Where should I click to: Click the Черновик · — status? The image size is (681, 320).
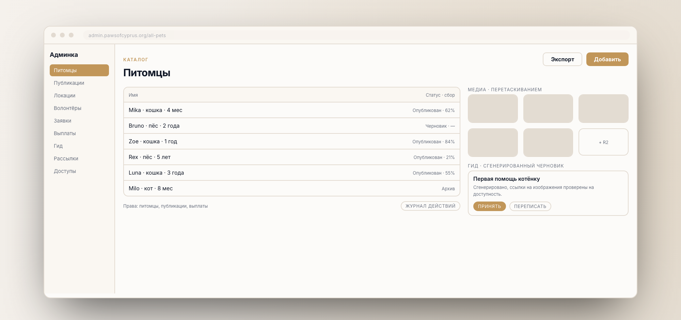point(440,126)
